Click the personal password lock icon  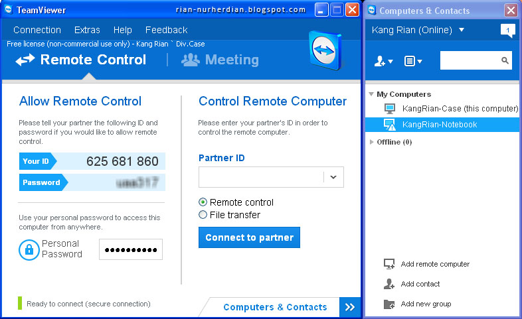[29, 249]
